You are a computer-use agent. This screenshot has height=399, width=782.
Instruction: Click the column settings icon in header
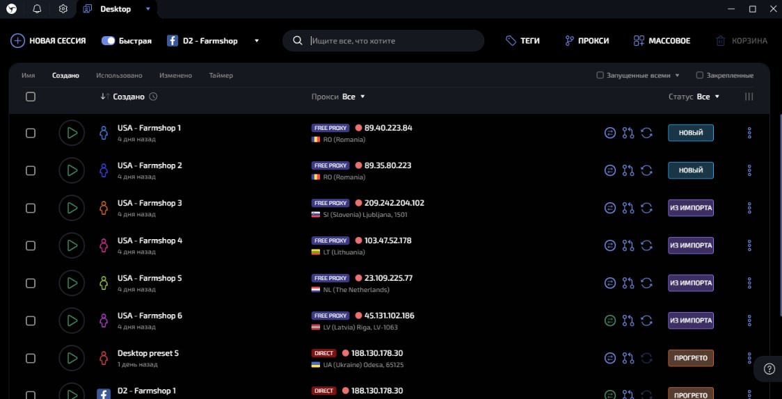click(749, 97)
